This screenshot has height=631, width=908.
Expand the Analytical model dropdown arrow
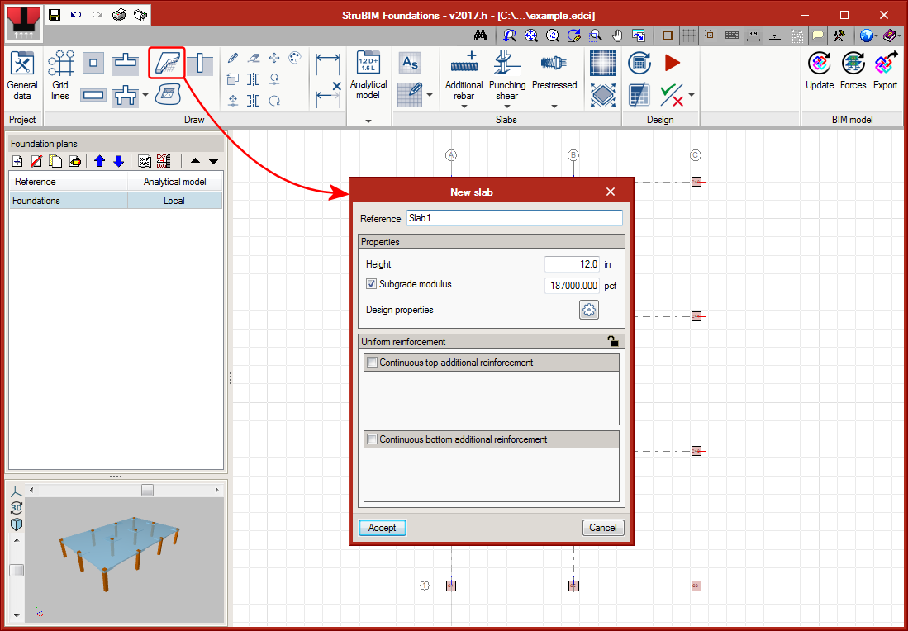pyautogui.click(x=368, y=121)
